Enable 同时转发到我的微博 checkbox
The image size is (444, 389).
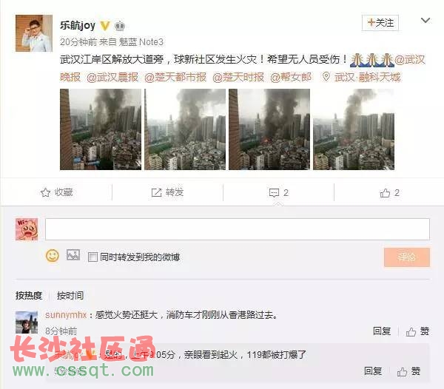[x=92, y=257]
